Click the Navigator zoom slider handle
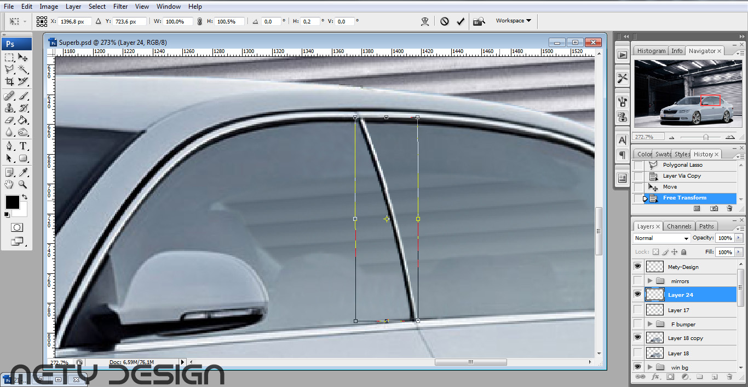This screenshot has width=748, height=387. click(x=705, y=137)
